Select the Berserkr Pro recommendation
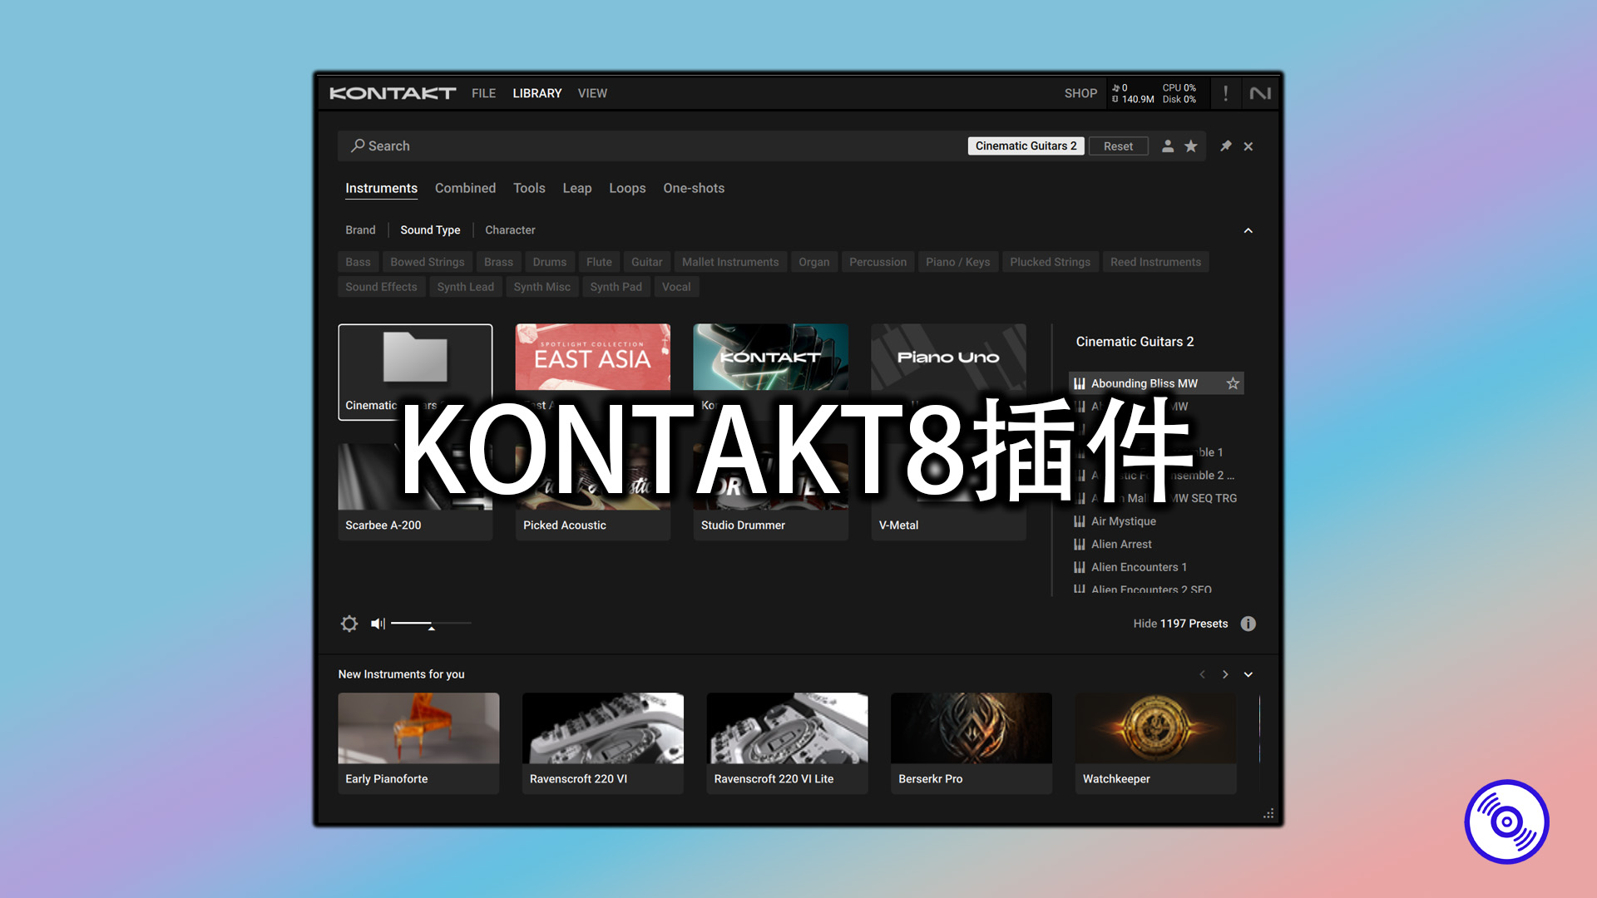This screenshot has height=898, width=1597. pos(972,743)
